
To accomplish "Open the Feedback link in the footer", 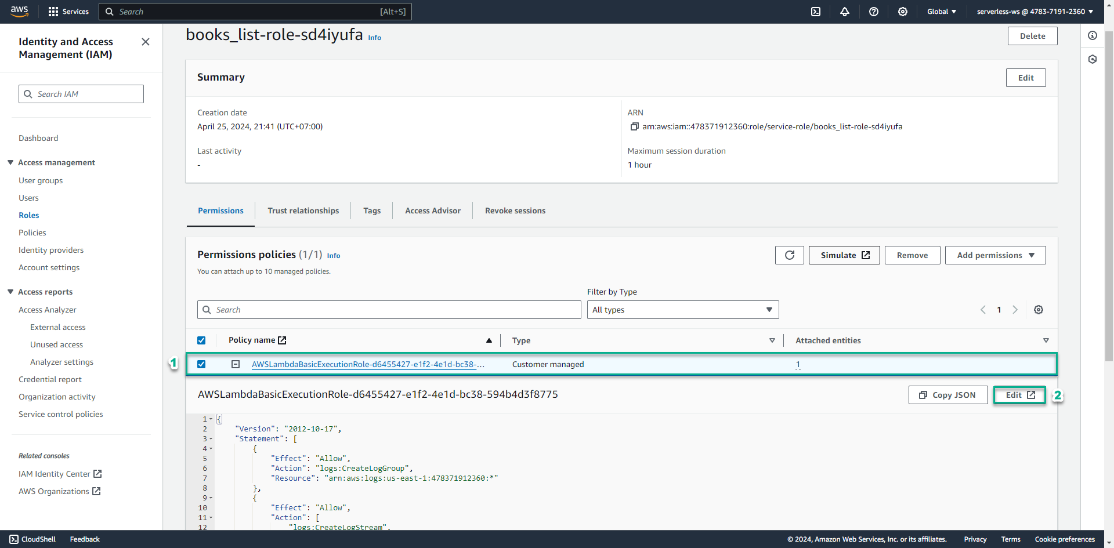I will tap(85, 539).
